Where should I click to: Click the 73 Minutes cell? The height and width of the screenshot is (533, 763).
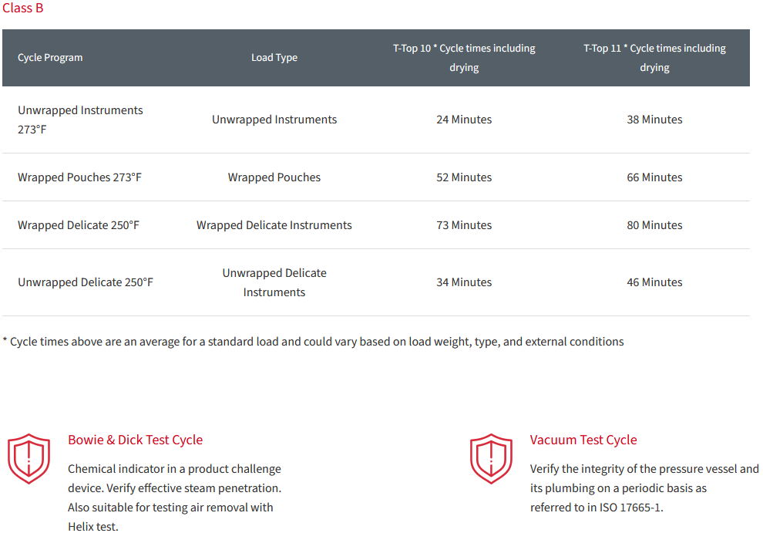(464, 225)
